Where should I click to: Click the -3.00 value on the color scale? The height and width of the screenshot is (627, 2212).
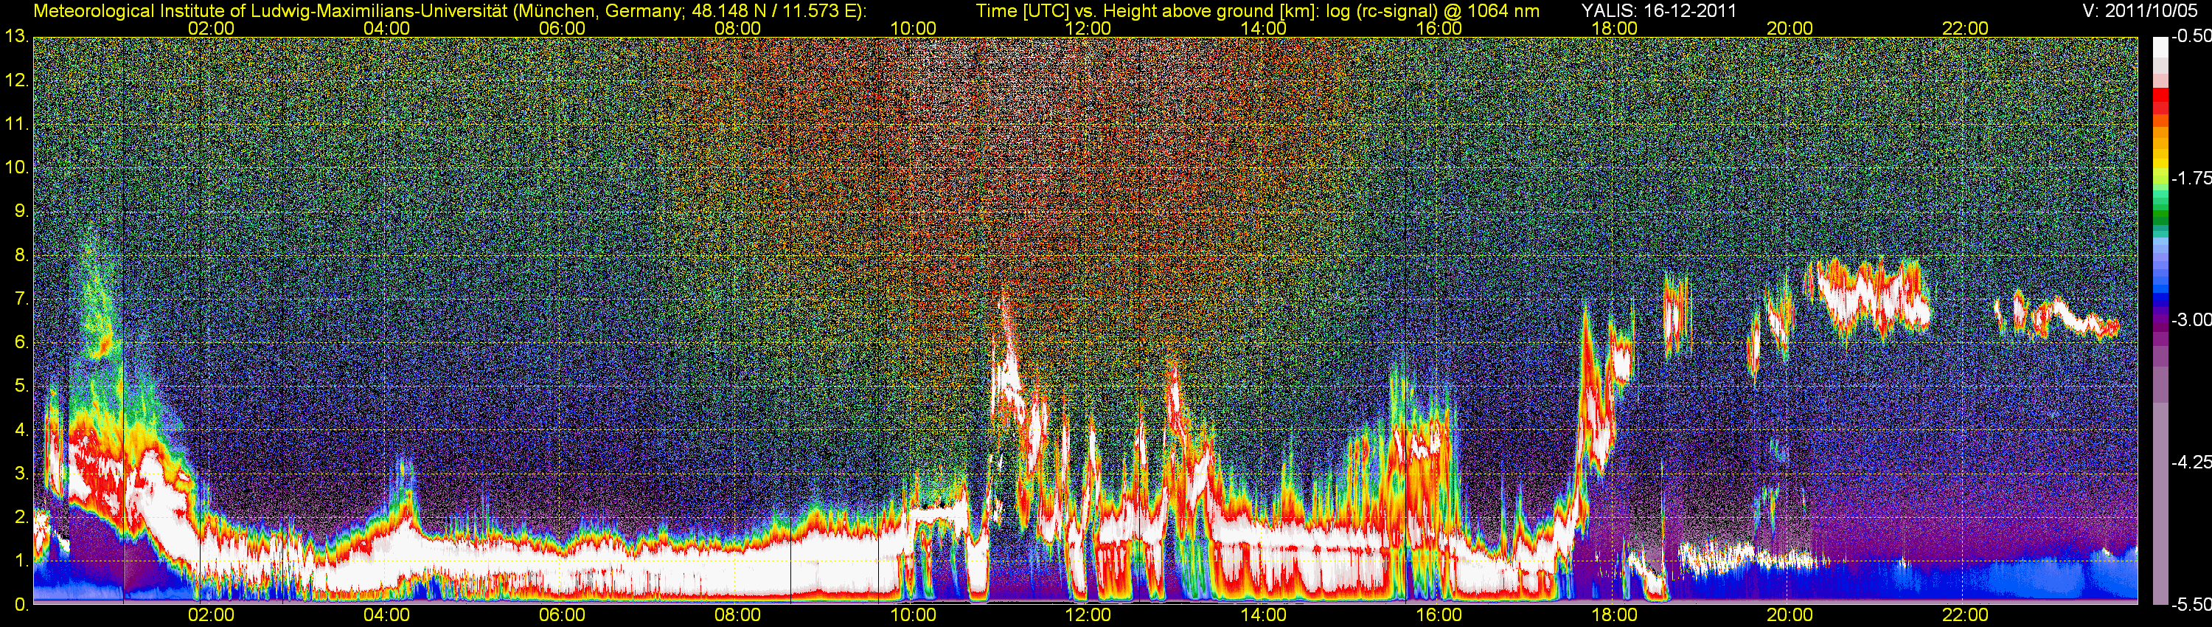point(2191,320)
